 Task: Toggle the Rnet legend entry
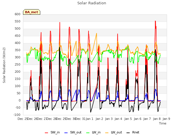[x=133, y=132]
